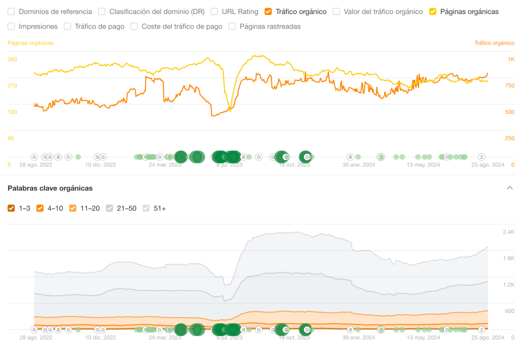Click the '2' marker near 25 ago. 2024 in top chart
Image resolution: width=516 pixels, height=345 pixels.
[482, 157]
